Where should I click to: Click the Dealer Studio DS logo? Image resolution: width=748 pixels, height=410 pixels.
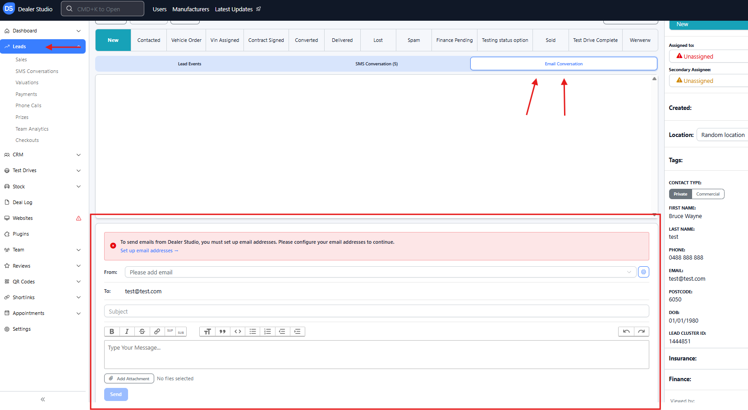(9, 9)
